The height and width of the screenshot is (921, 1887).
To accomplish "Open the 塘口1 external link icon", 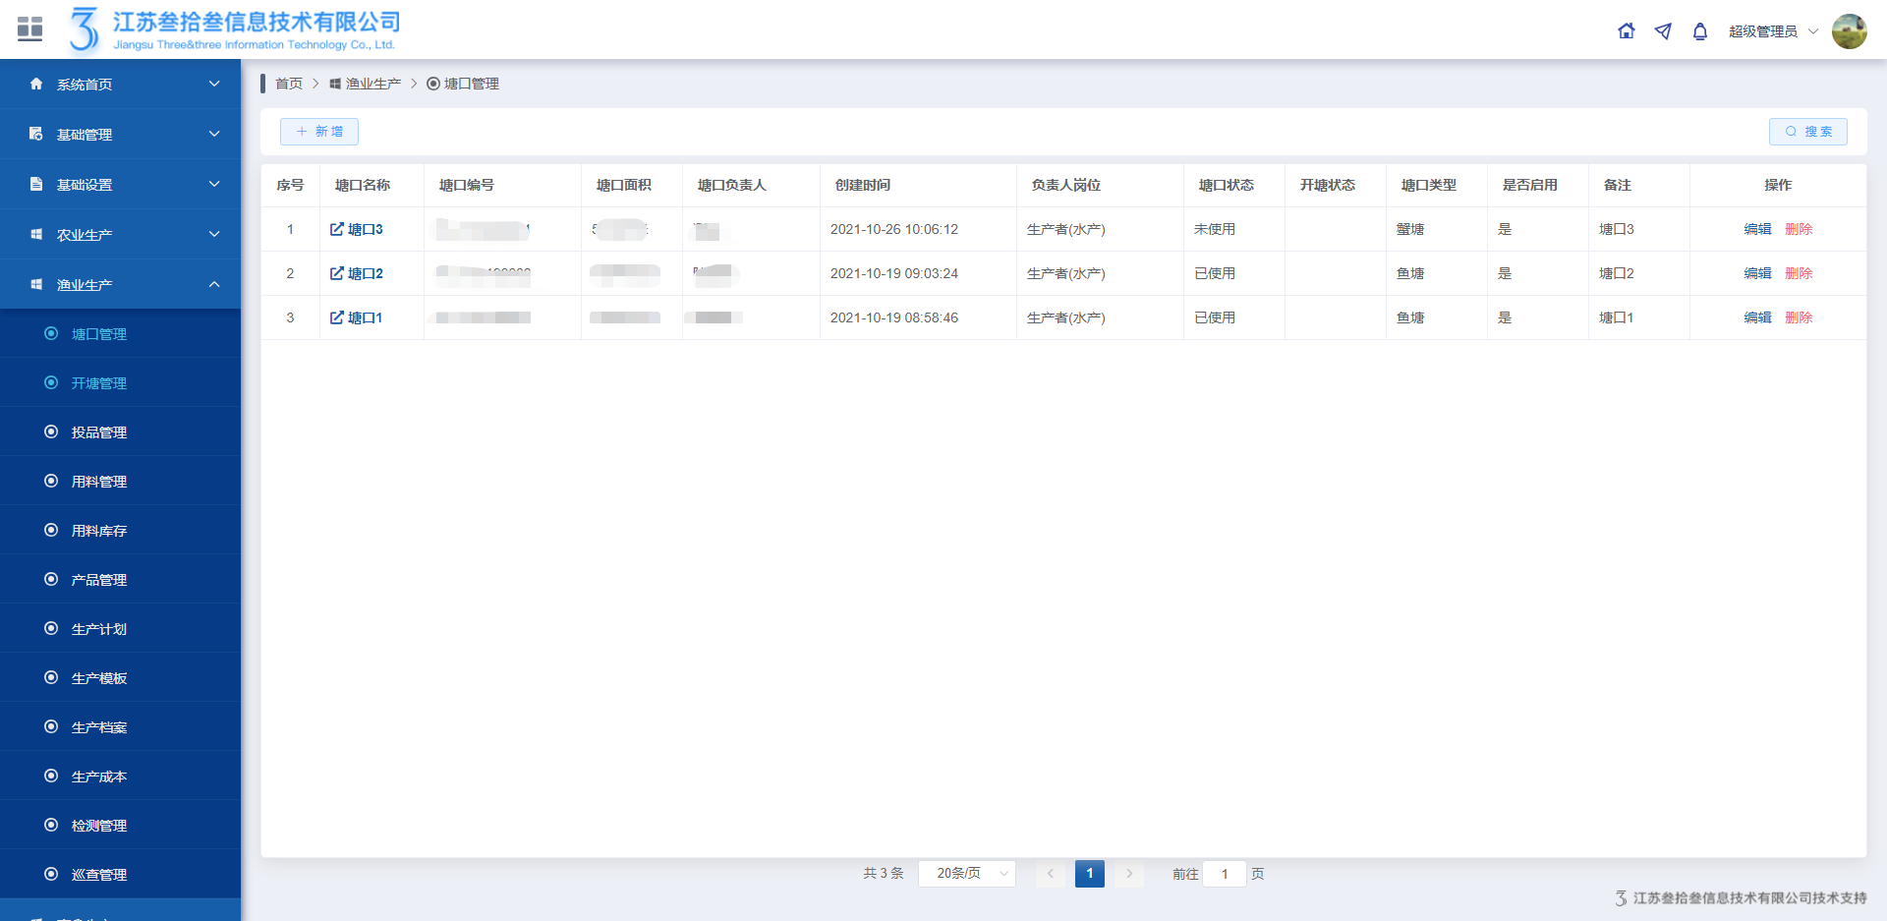I will (337, 317).
